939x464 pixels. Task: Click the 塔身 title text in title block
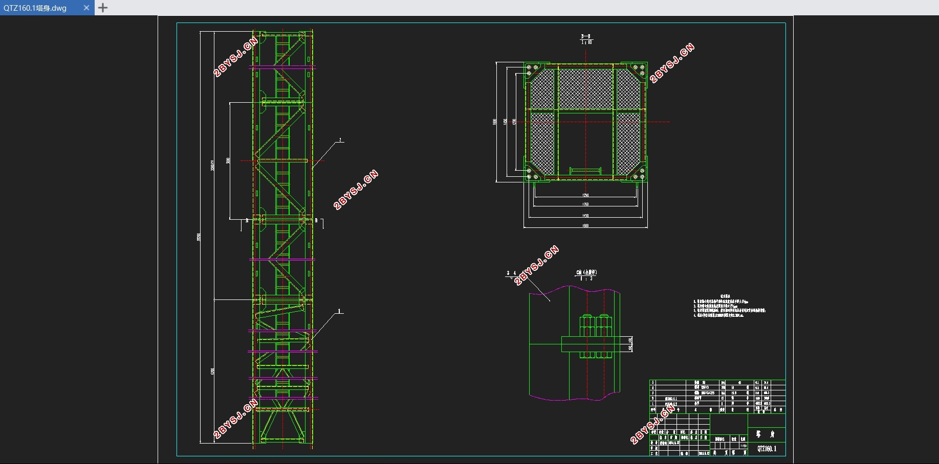(766, 434)
